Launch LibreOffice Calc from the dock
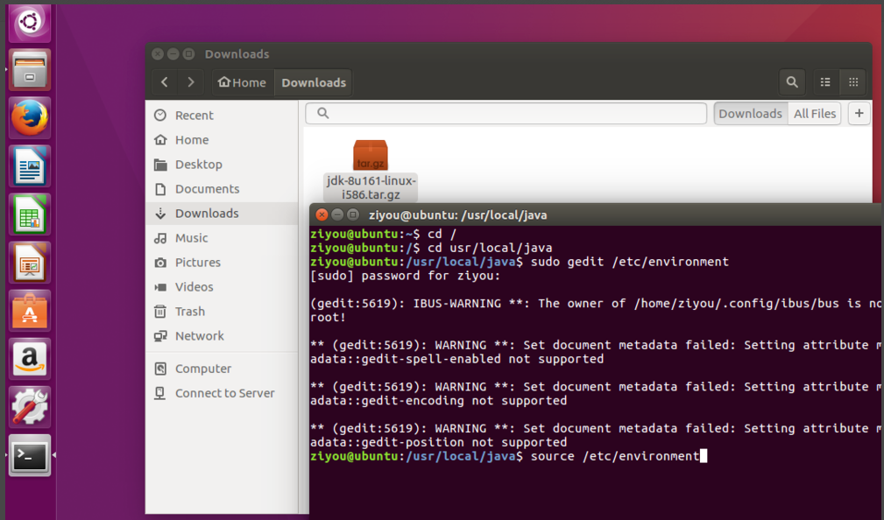Screen dimensions: 884x520 click(29, 214)
